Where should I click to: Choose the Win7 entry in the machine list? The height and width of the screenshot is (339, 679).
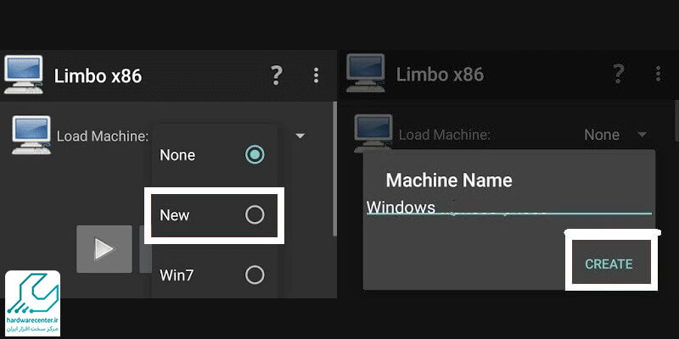coord(175,275)
